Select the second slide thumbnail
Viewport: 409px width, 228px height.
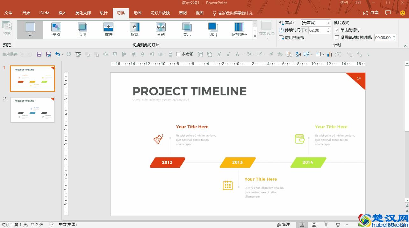coord(32,110)
